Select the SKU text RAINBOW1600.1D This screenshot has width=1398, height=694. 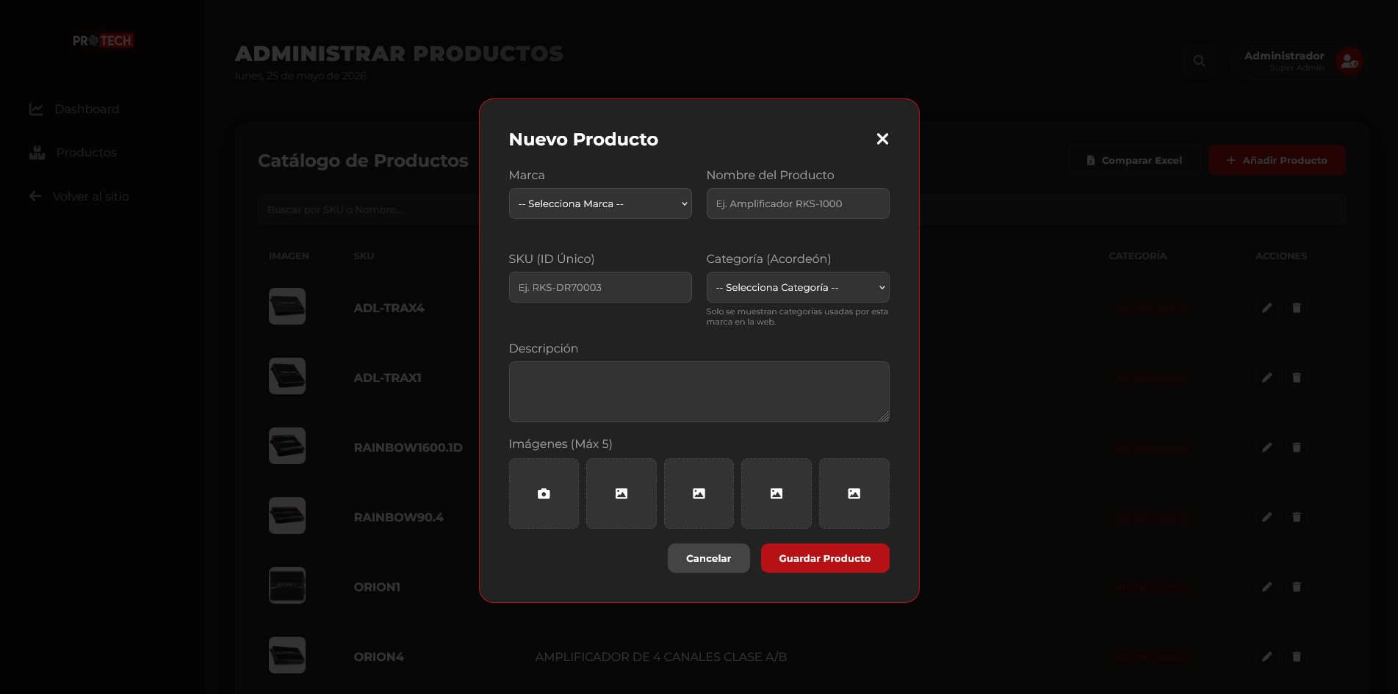pyautogui.click(x=408, y=447)
